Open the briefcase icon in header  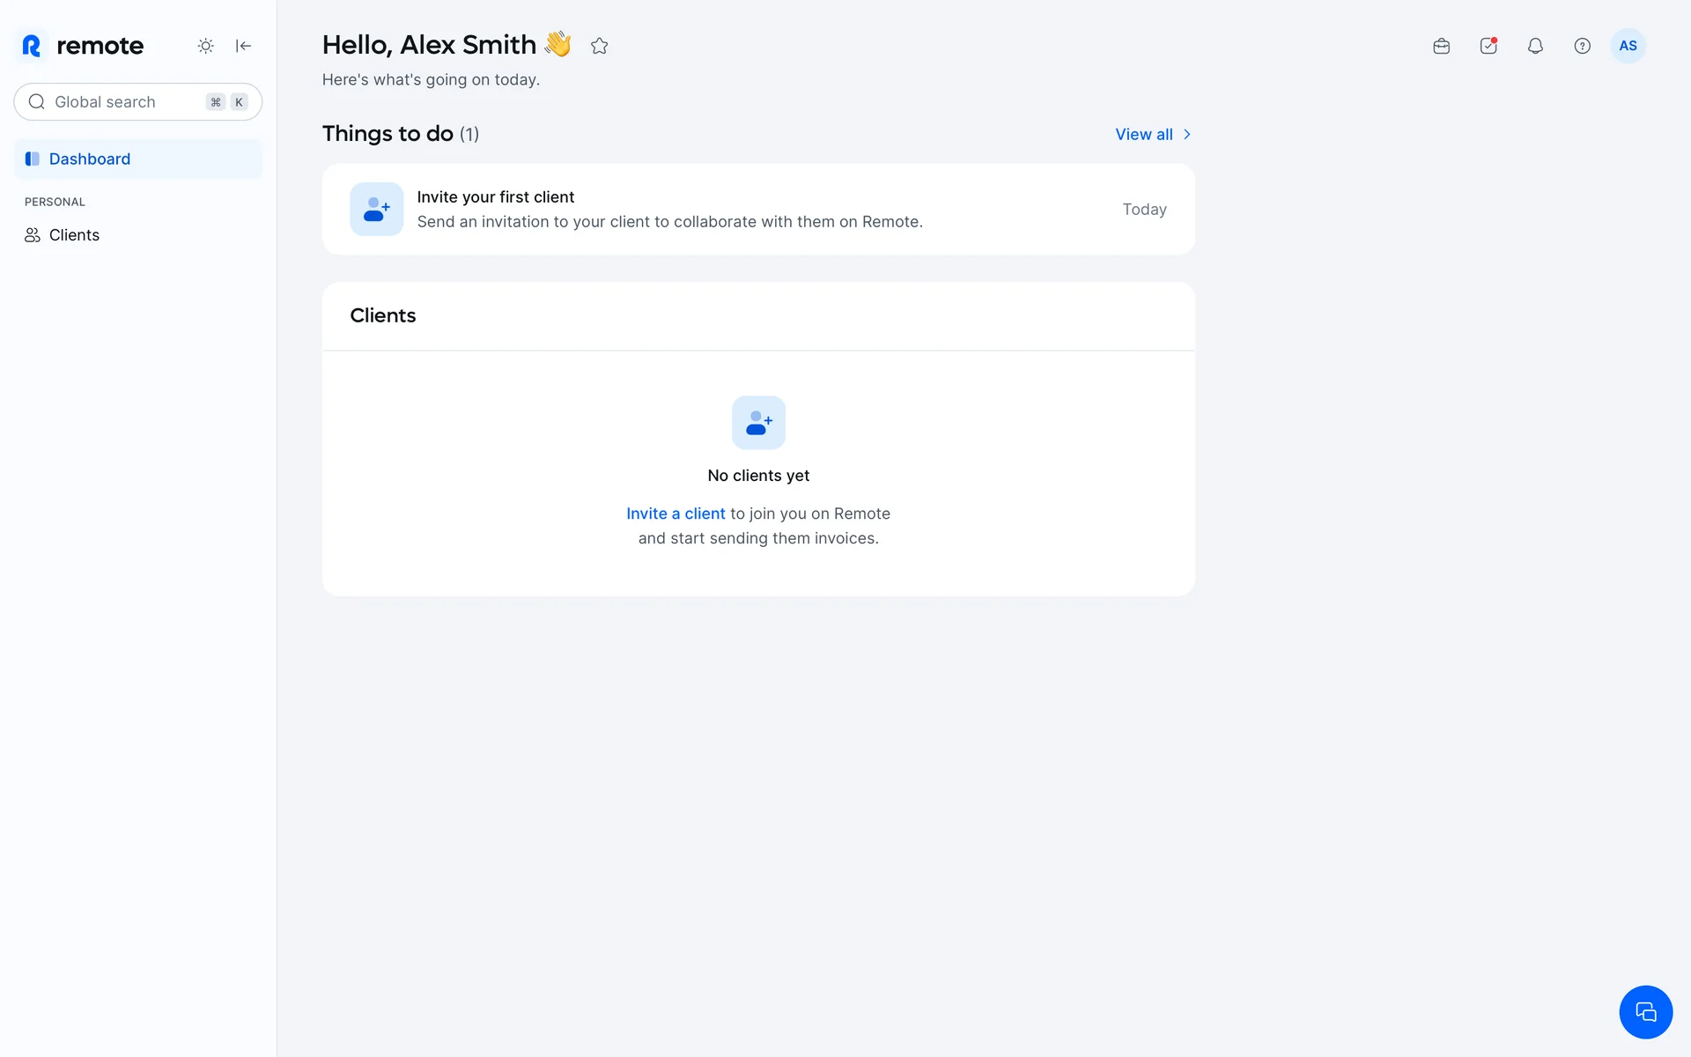(x=1441, y=46)
